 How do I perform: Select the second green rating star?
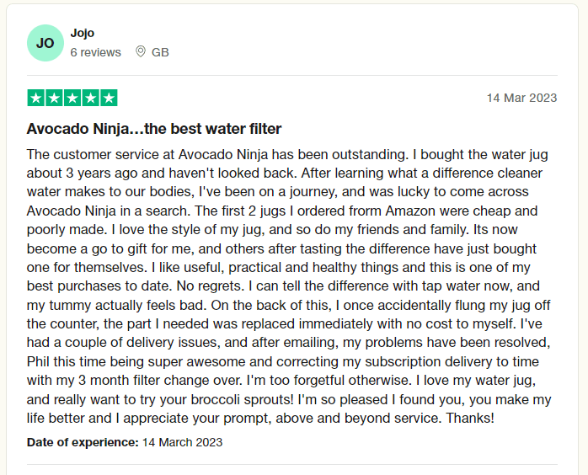pos(54,98)
